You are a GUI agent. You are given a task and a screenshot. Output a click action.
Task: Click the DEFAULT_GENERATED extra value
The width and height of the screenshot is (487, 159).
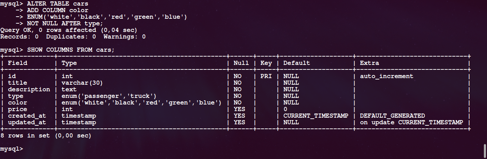[x=392, y=116]
